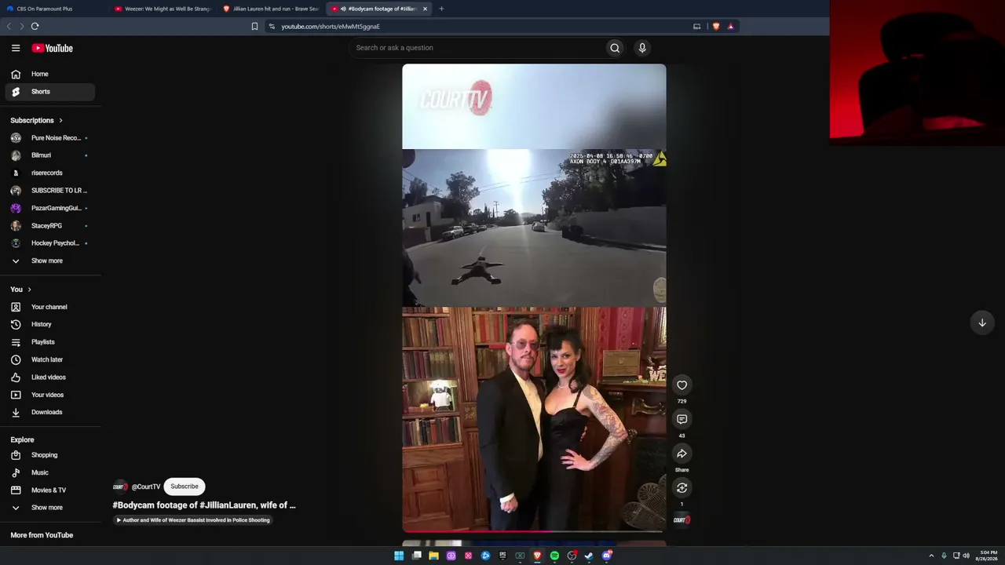Image resolution: width=1005 pixels, height=565 pixels.
Task: Open the Windows Start menu
Action: (x=399, y=556)
